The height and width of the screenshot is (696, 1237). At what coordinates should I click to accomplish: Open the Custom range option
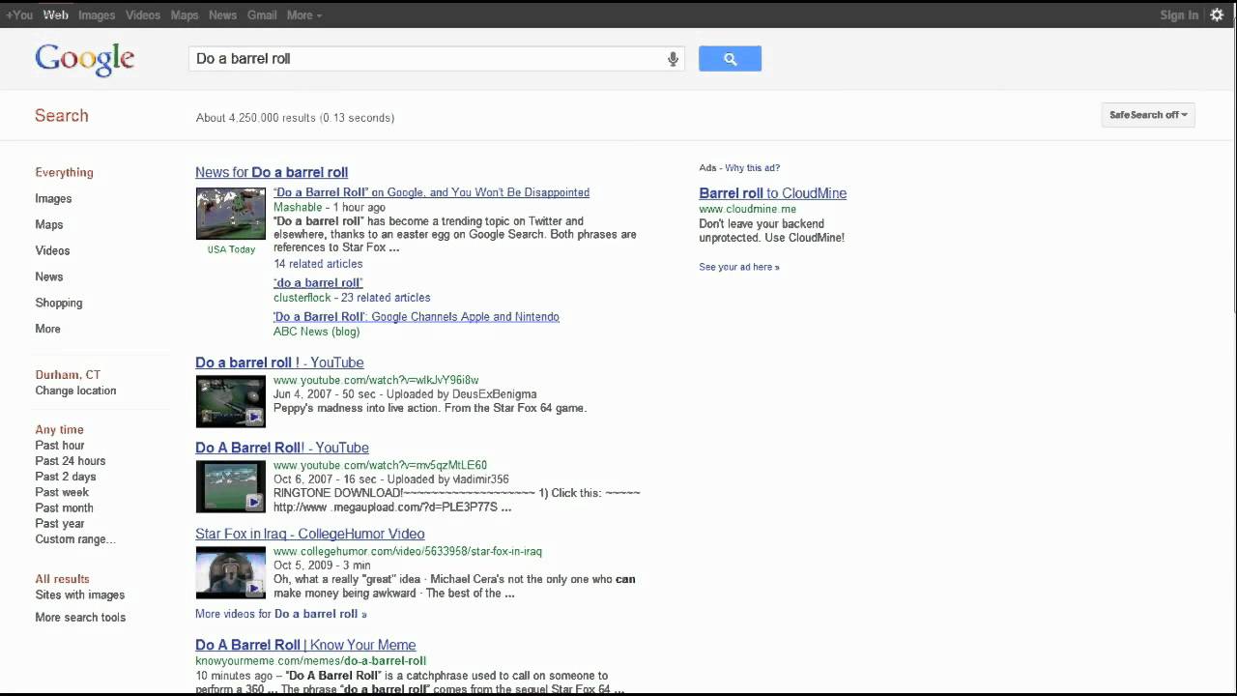75,539
